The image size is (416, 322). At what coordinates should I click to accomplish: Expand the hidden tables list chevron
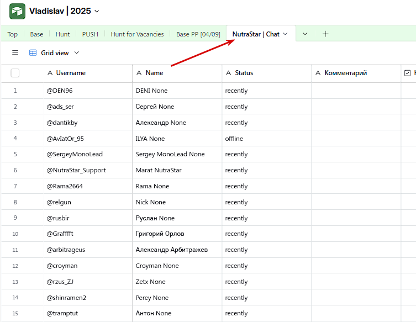click(305, 34)
